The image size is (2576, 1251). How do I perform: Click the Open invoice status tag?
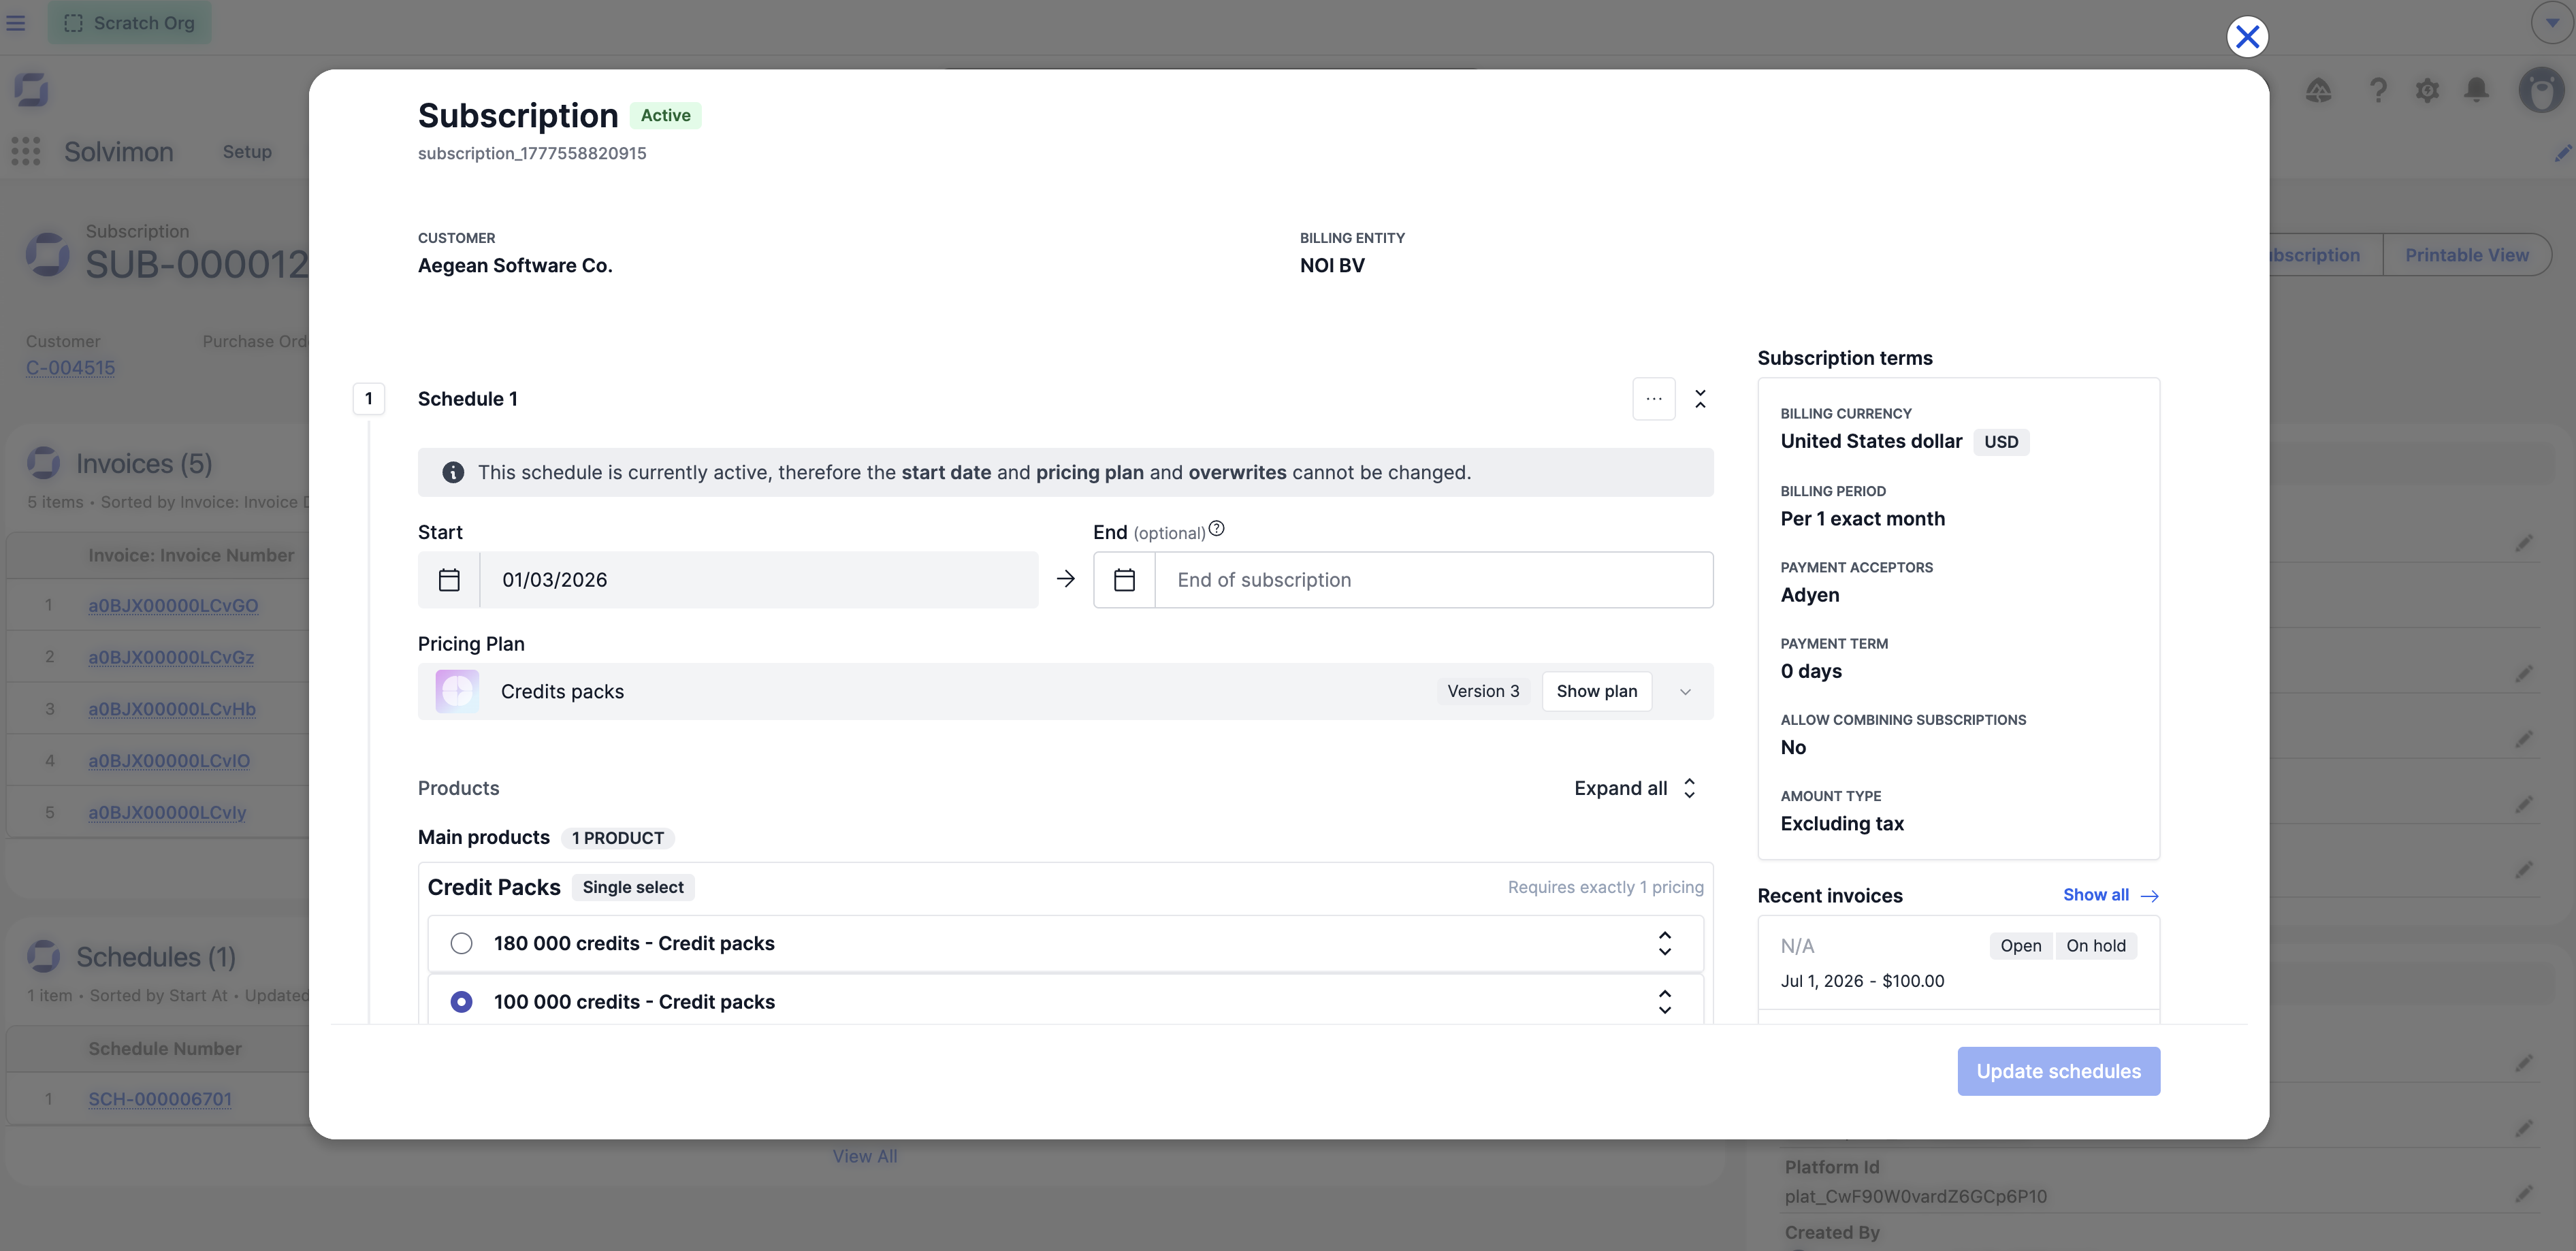2020,946
